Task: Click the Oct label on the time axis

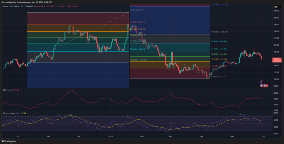Action: (17, 137)
